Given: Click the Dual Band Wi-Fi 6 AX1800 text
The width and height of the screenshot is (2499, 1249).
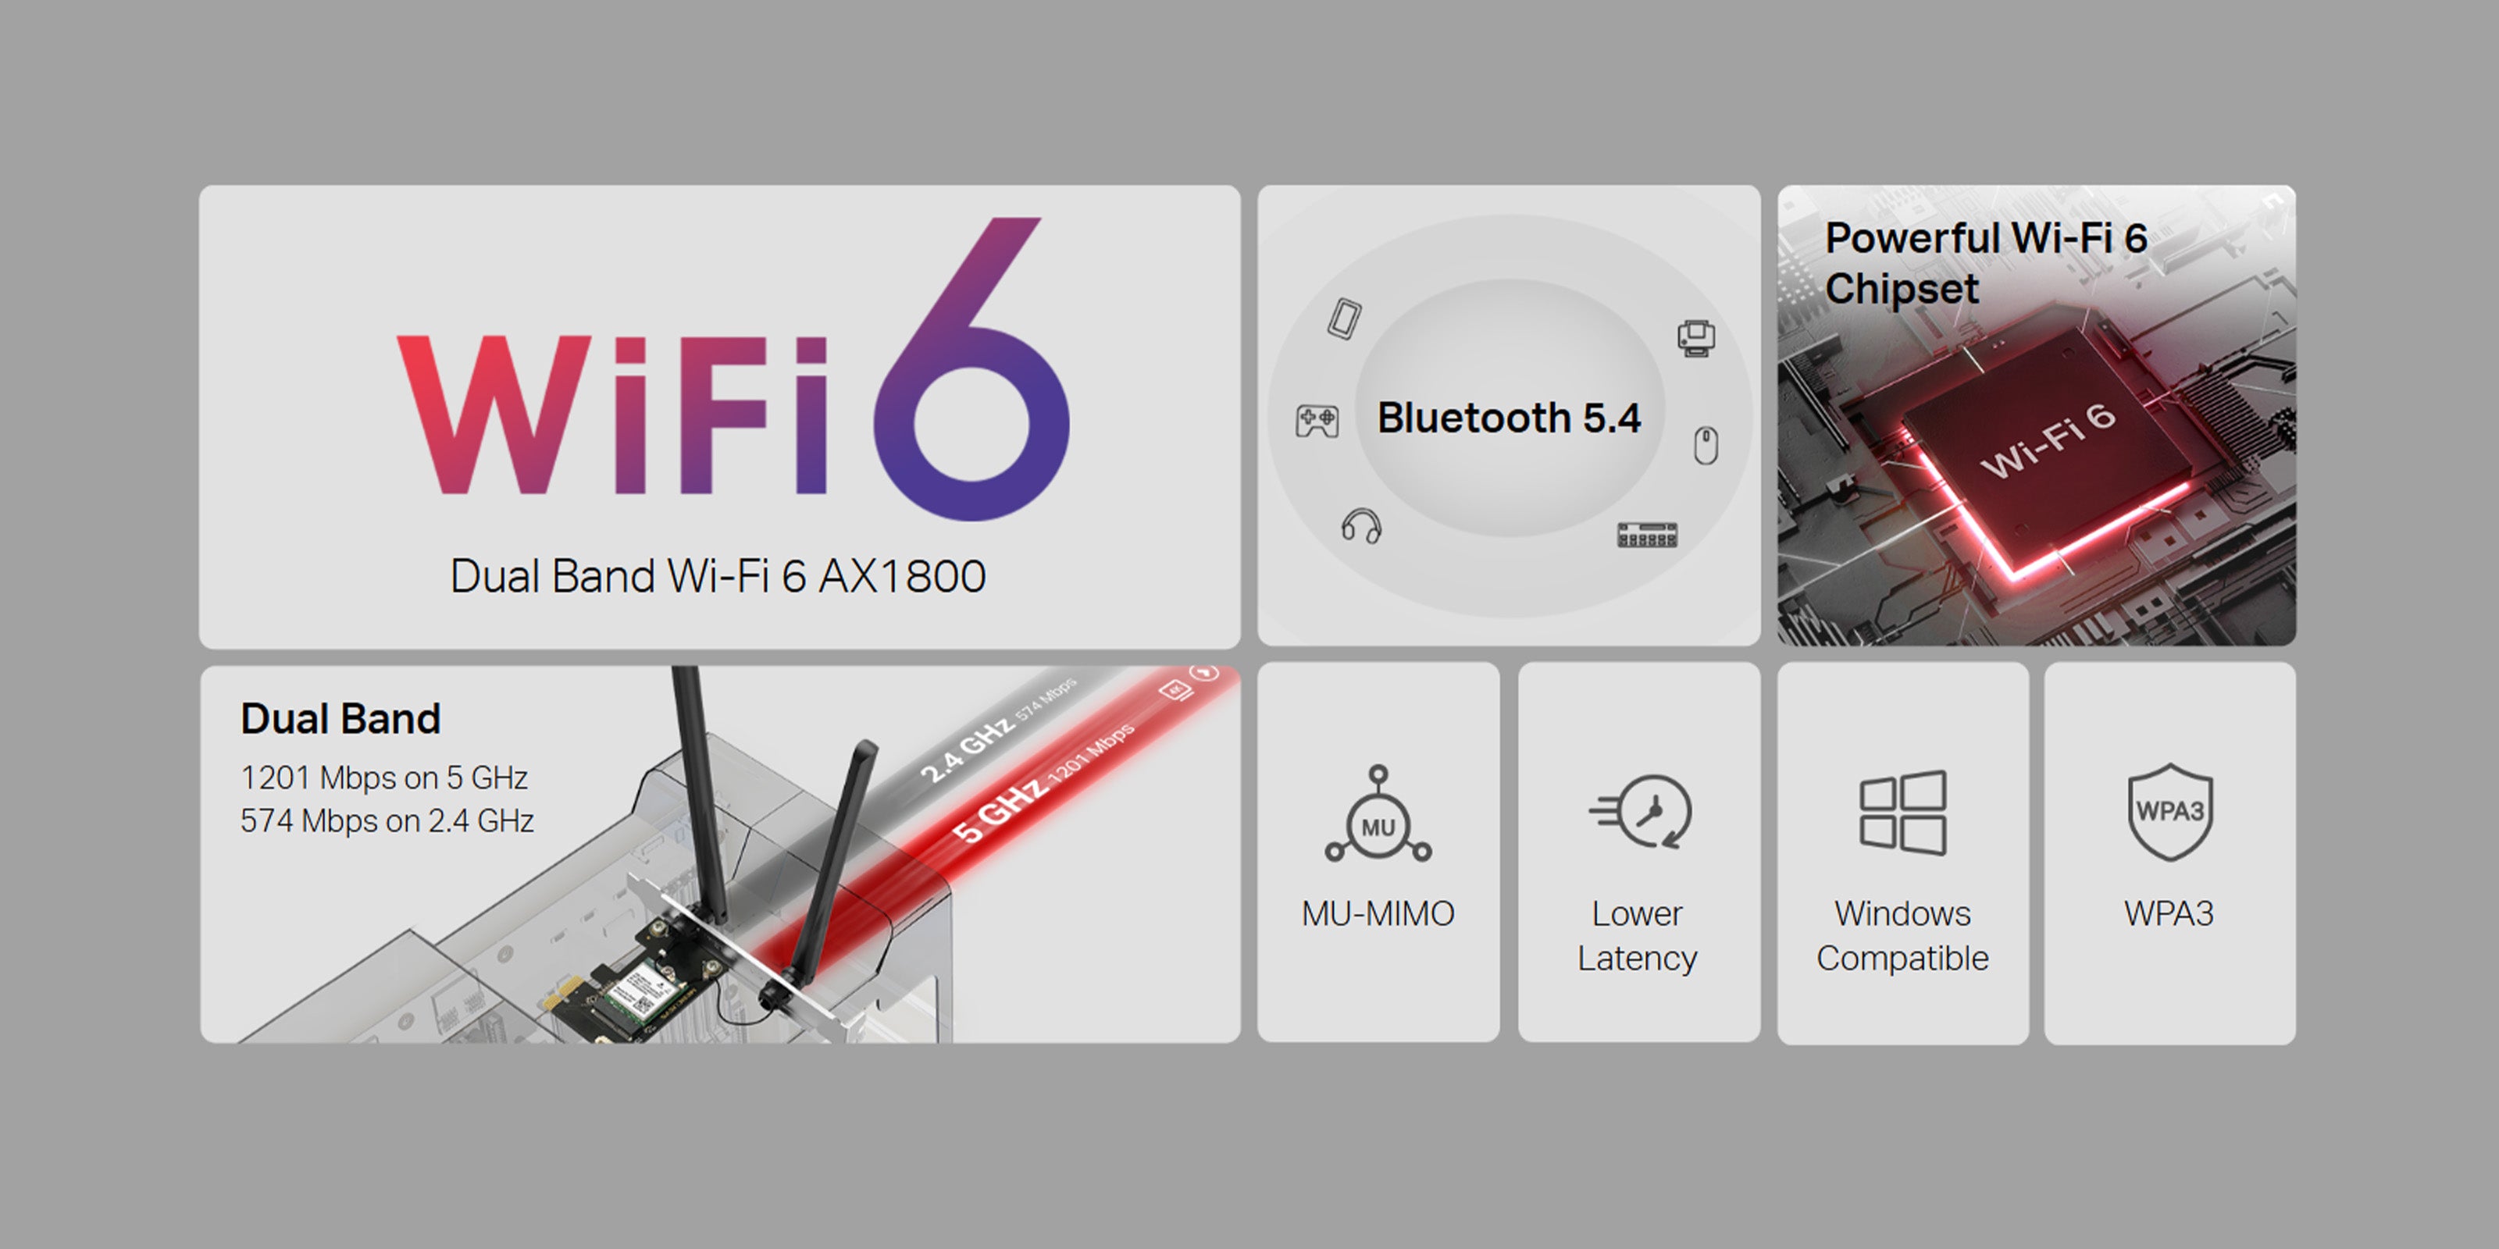Looking at the screenshot, I should (718, 576).
